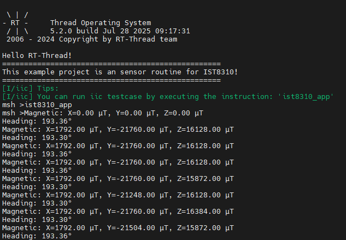Click the IST8310 sensor routine description line
Image resolution: width=346 pixels, height=240 pixels.
[120, 72]
